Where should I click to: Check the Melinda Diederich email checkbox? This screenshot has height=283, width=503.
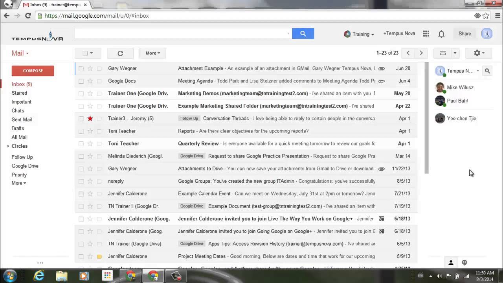pos(81,156)
